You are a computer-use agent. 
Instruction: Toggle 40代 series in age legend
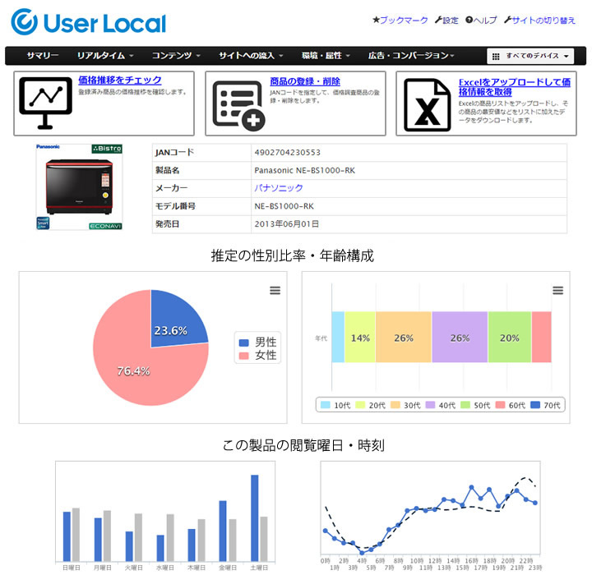(440, 405)
